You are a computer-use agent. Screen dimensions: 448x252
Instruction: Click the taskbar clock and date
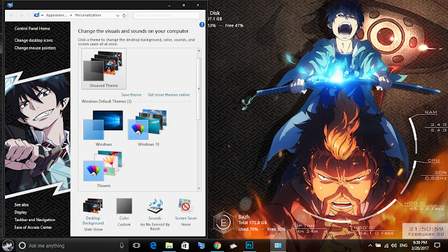click(x=420, y=246)
